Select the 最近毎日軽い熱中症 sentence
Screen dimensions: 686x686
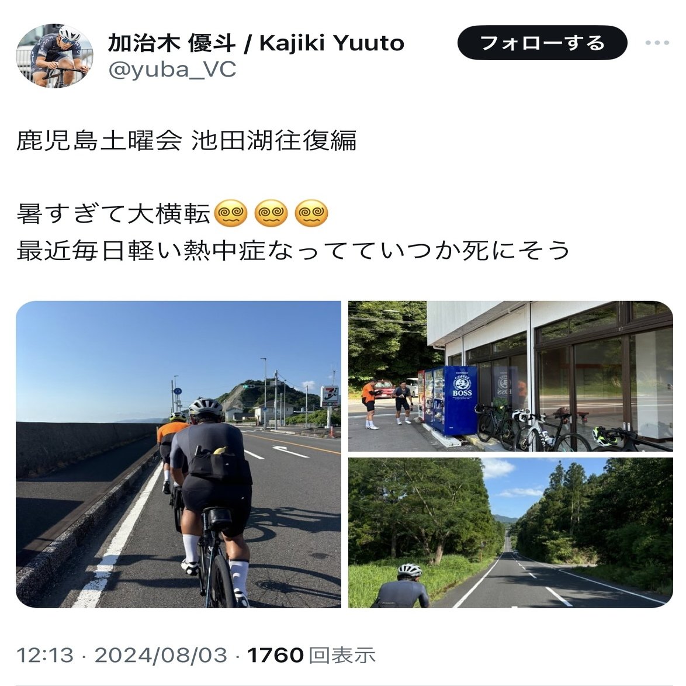(293, 251)
